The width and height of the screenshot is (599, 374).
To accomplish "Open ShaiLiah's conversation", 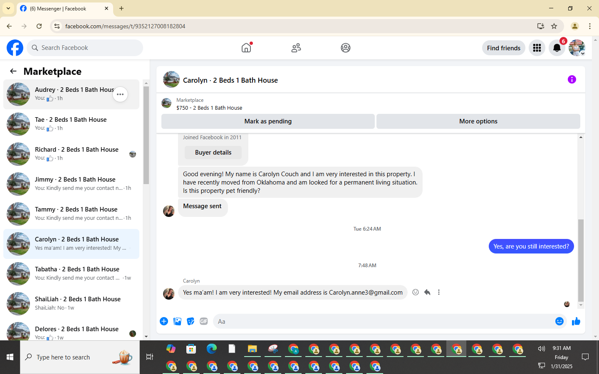I will pyautogui.click(x=71, y=304).
